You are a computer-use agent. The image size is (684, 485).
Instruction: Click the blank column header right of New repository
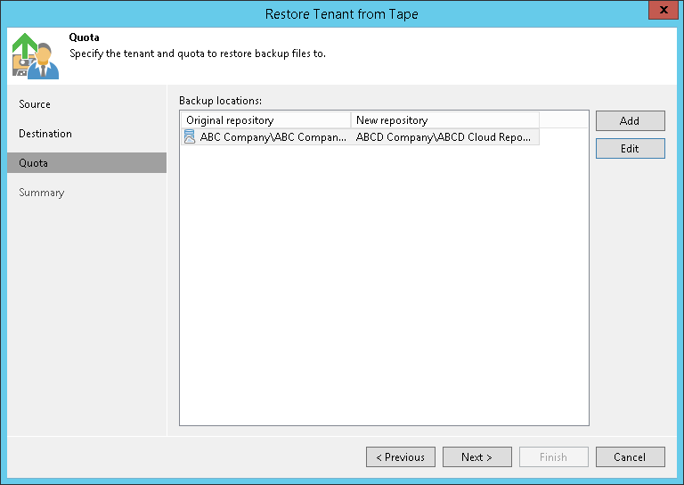[x=563, y=119]
